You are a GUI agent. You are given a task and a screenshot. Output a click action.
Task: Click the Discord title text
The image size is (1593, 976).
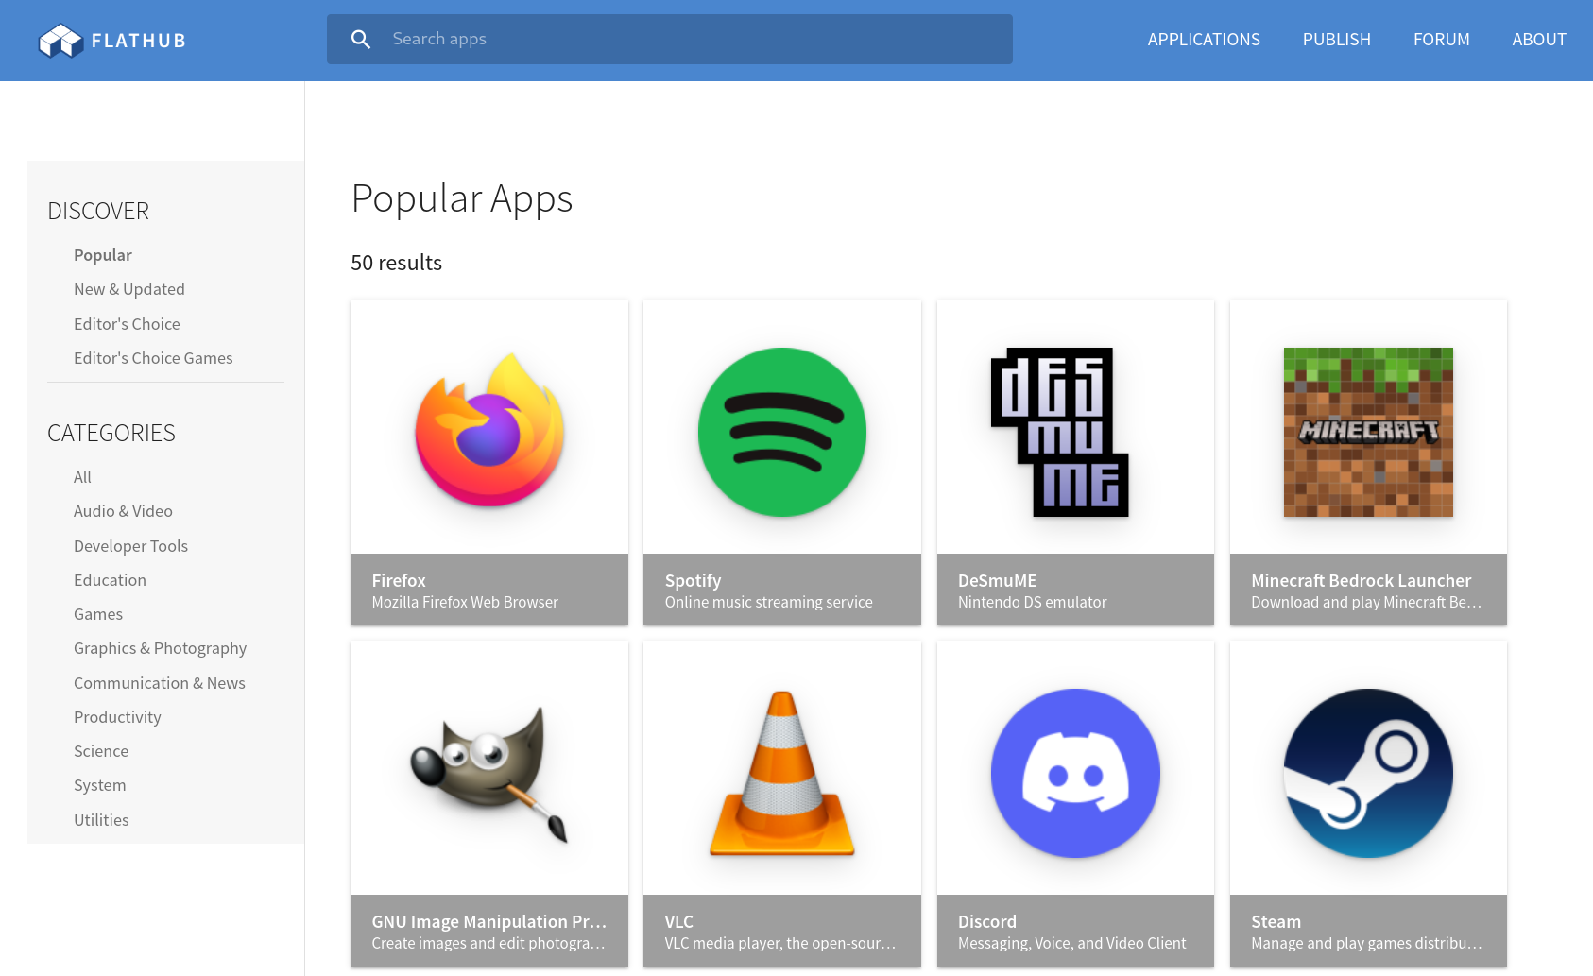986,921
